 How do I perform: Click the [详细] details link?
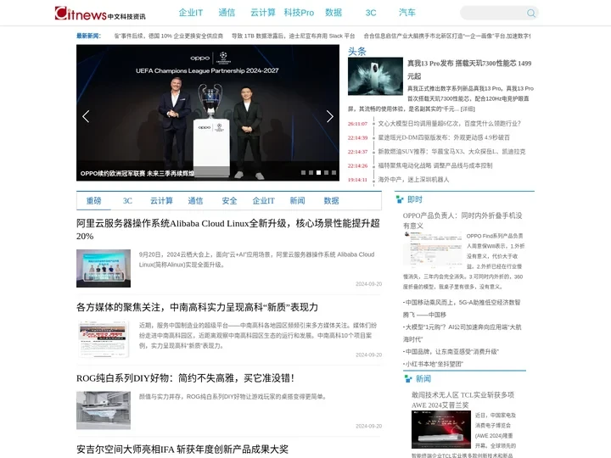click(x=468, y=109)
